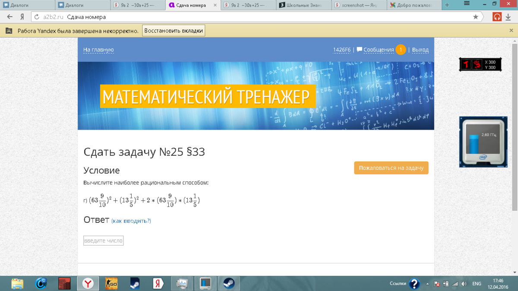Open the downloads arrow icon

click(x=508, y=17)
